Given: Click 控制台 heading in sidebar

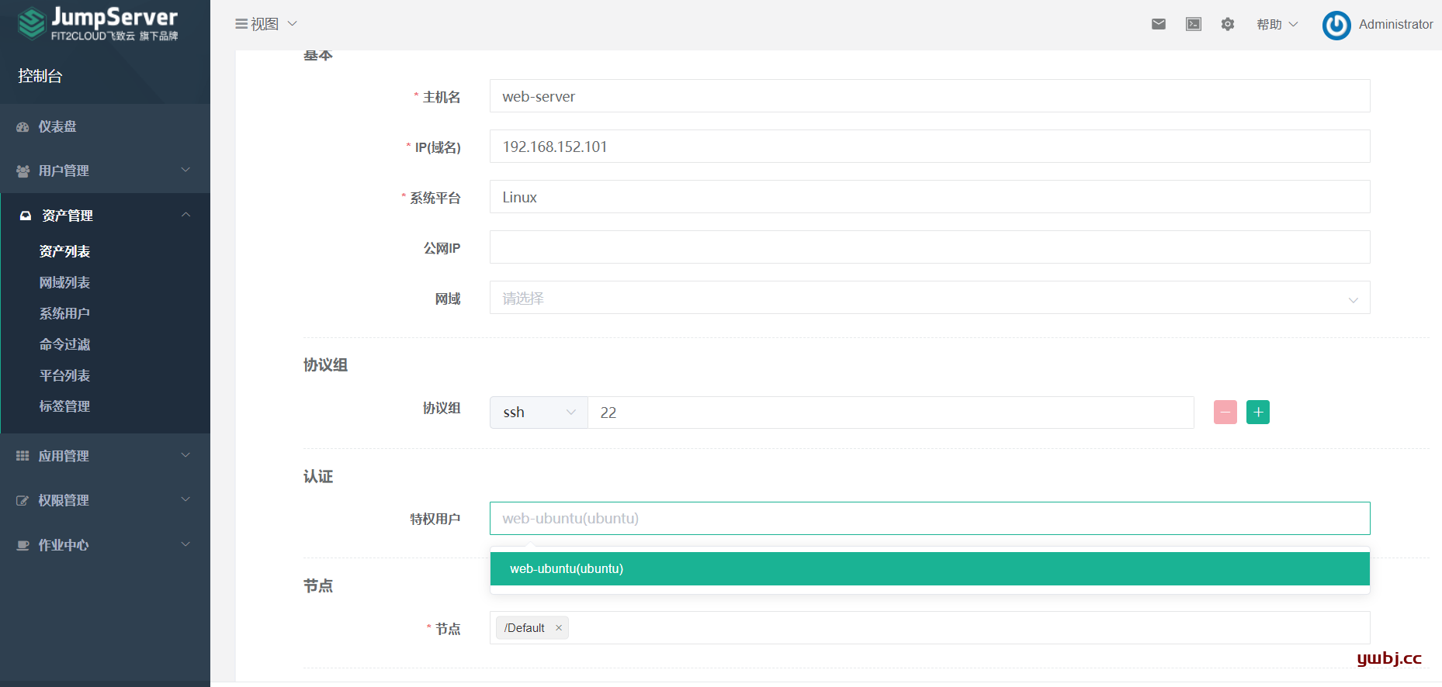Looking at the screenshot, I should [x=40, y=76].
